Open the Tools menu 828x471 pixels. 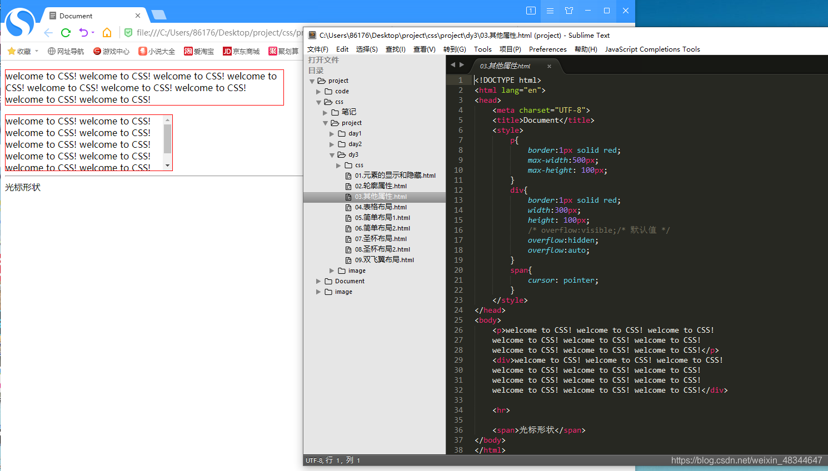tap(483, 49)
